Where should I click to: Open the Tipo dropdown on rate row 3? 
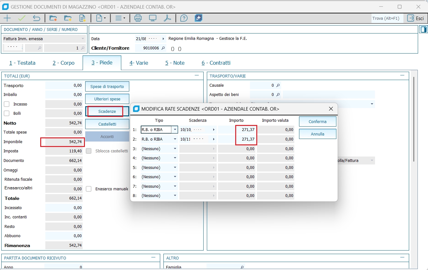pos(175,149)
